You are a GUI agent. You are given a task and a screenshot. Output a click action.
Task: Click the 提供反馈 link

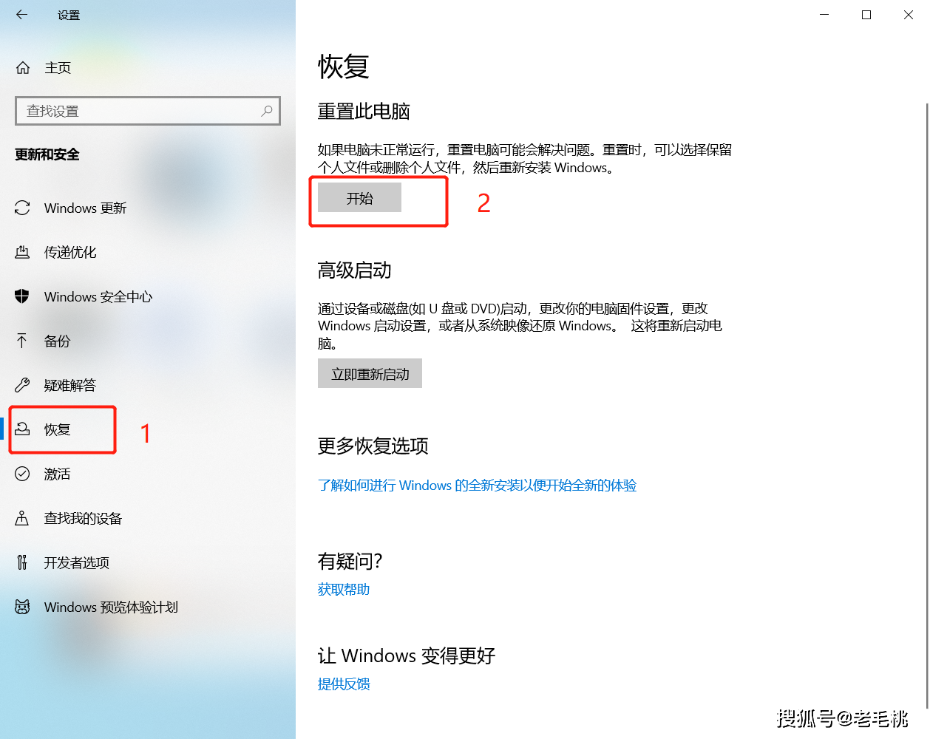344,684
